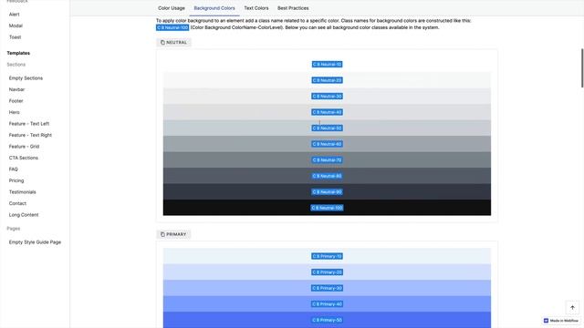
Task: Pick the C B Neutral-90 color row tag
Action: 327,192
